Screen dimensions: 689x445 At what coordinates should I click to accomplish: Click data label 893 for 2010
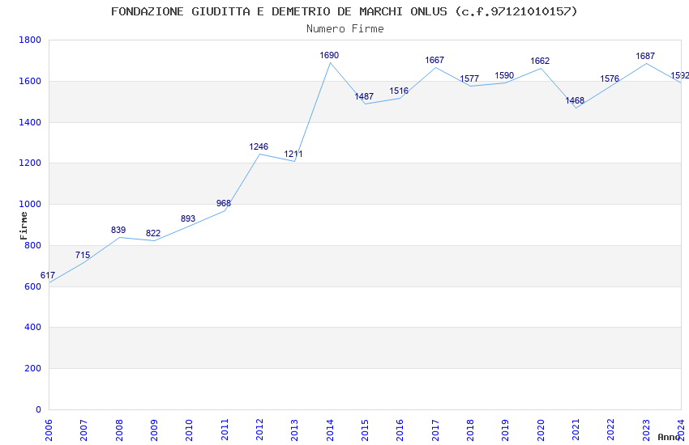pos(188,218)
